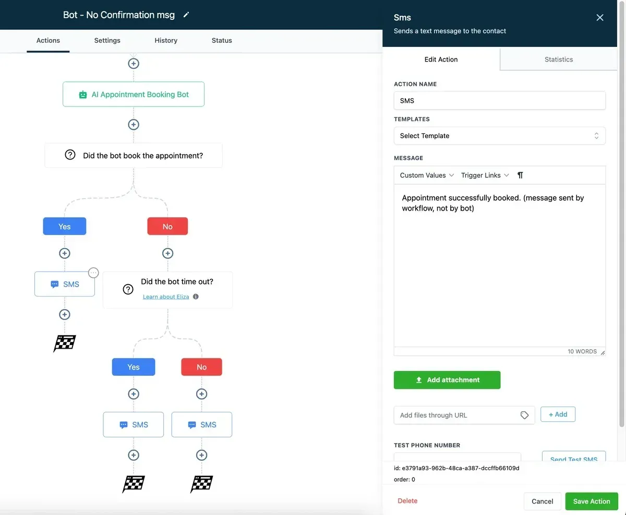Expand the Trigger Links dropdown
The image size is (626, 515).
[x=485, y=175]
